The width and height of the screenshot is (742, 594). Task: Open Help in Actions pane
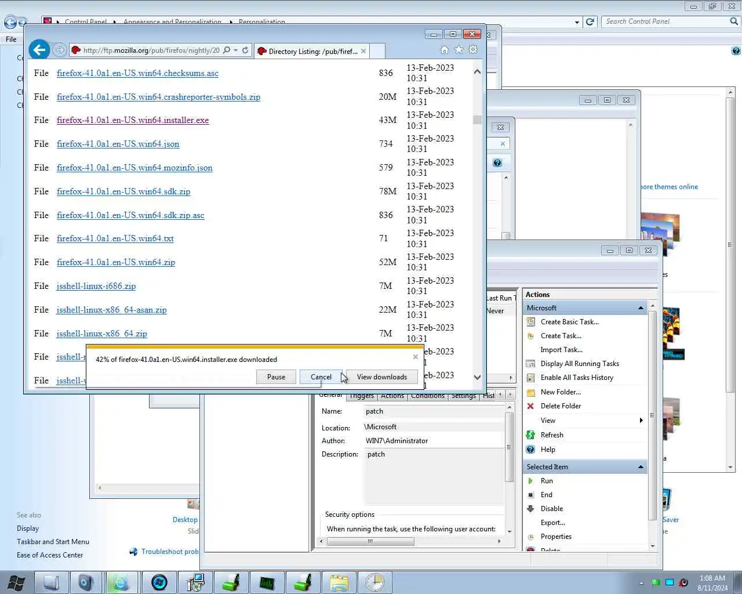point(548,450)
